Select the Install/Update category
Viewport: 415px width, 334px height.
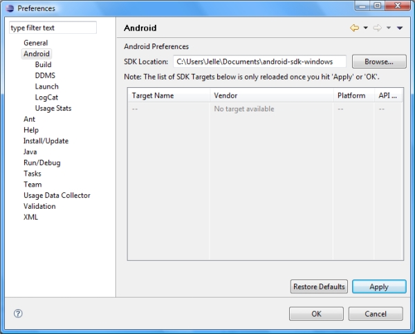46,141
